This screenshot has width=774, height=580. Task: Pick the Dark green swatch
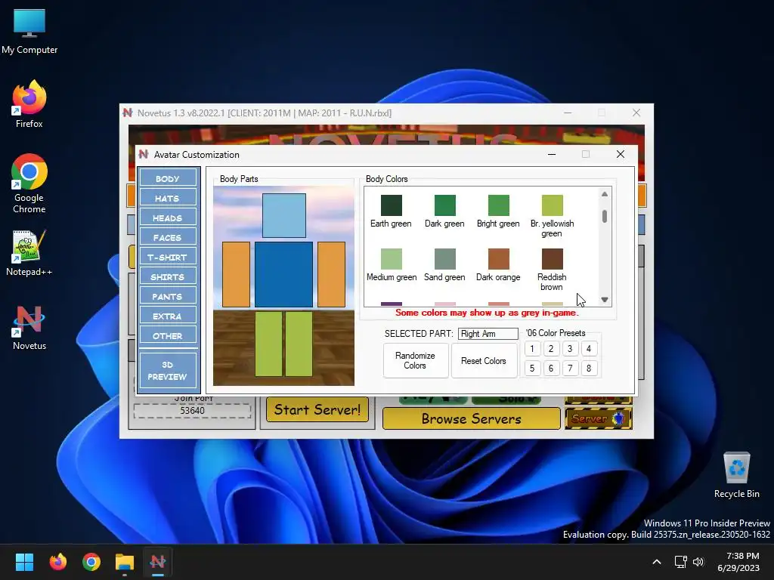tap(444, 205)
